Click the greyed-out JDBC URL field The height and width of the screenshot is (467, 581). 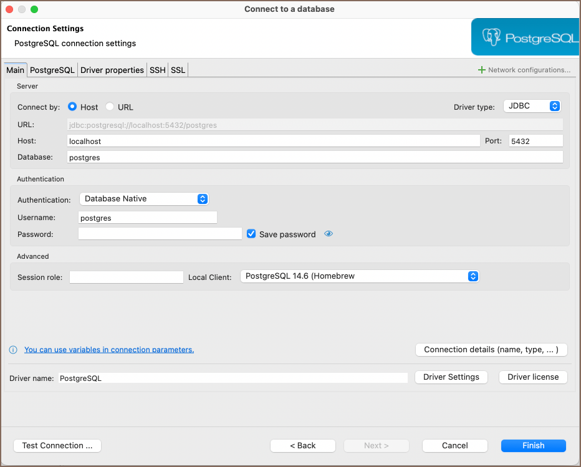coord(315,125)
